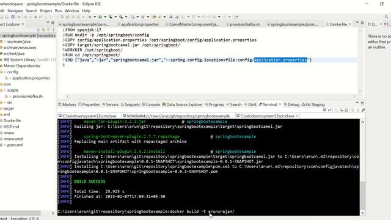Close the Terminal view tab
391x220 pixels.
(280, 105)
